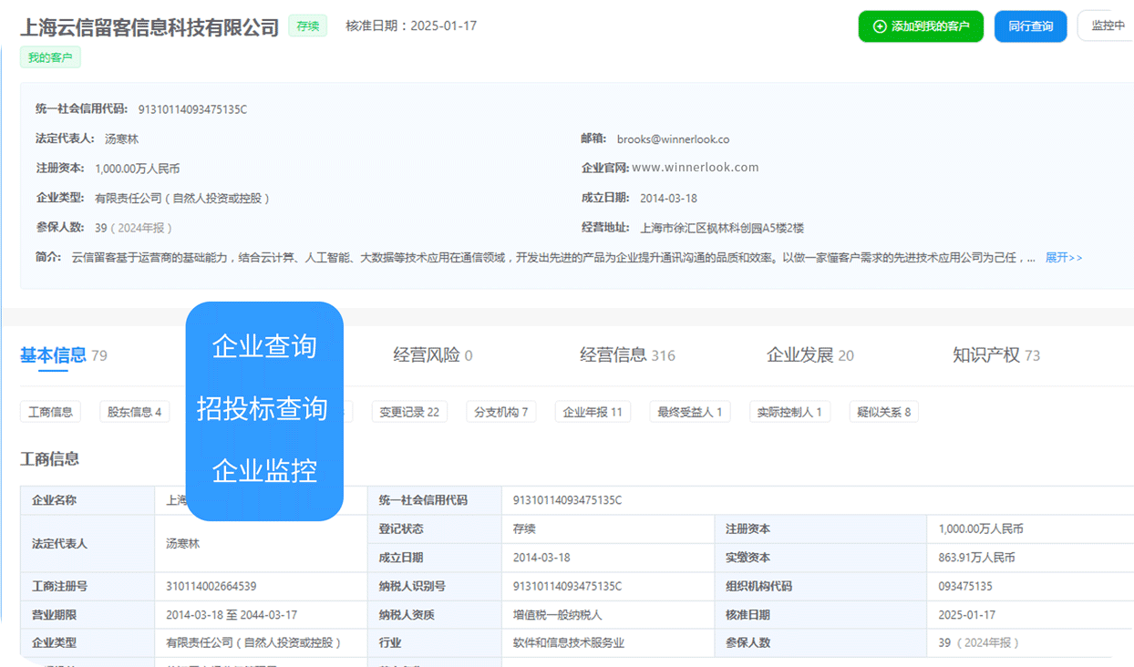1134x667 pixels.
Task: Switch to the 基本信息 tab
Action: coord(53,355)
